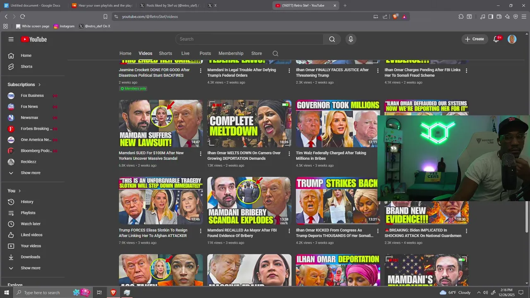Open options for Mamdani SUED For $100M video
This screenshot has height=298, width=530.
click(201, 154)
